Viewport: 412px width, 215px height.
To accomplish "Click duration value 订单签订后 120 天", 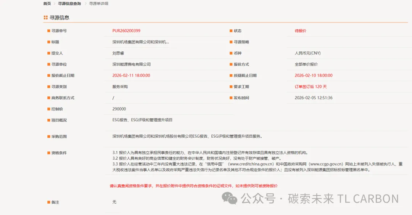I will coord(311,87).
